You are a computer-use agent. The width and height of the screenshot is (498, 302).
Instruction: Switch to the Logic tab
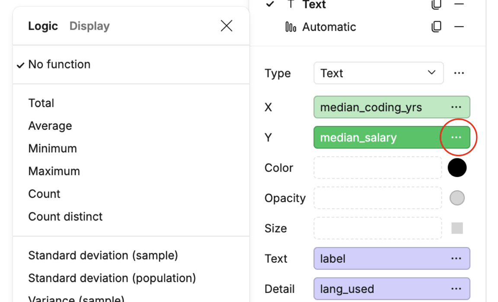coord(43,26)
